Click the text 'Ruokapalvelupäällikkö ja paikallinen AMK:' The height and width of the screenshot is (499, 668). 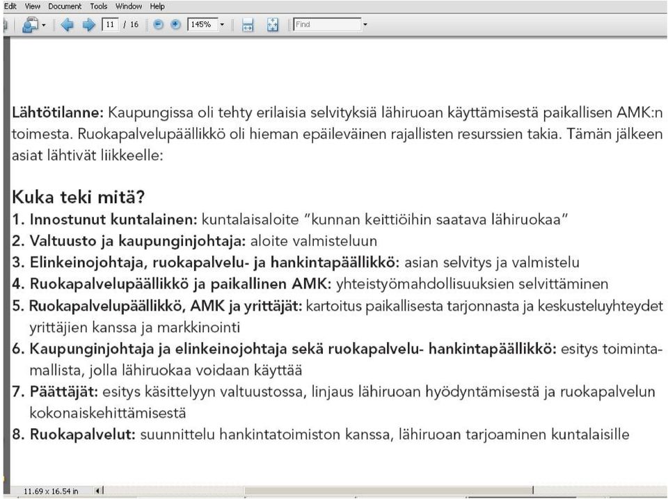tap(180, 284)
